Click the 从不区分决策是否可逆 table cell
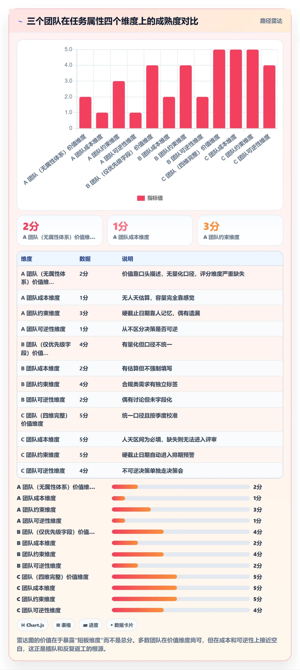 pyautogui.click(x=150, y=329)
